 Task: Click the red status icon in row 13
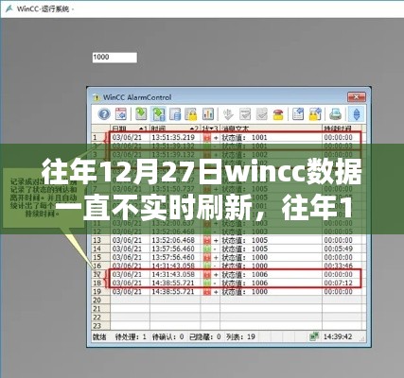[x=207, y=240]
